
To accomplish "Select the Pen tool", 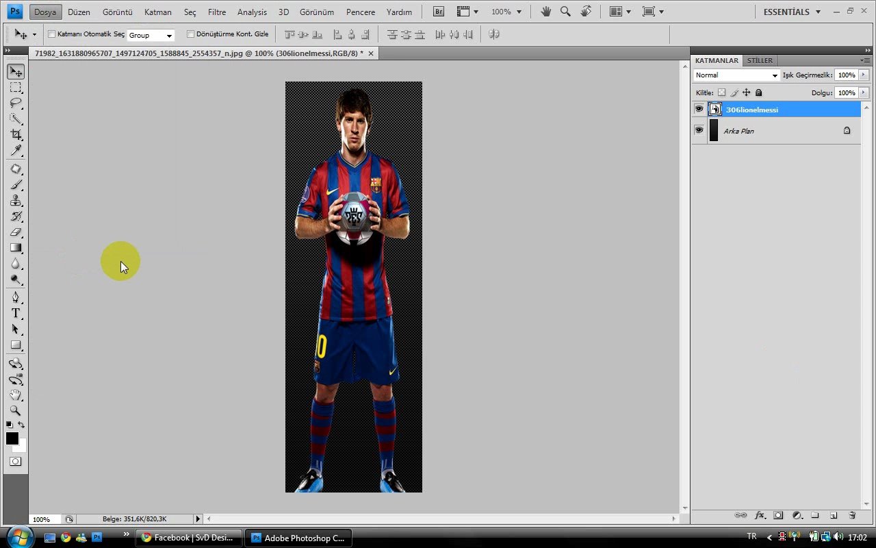I will click(x=16, y=297).
